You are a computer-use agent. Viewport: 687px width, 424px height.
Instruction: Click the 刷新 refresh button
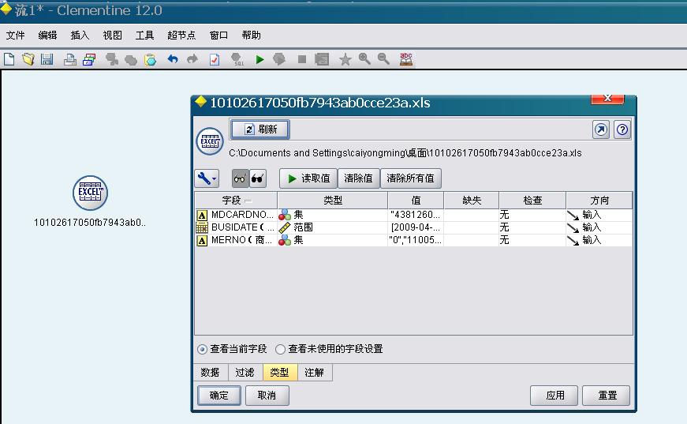click(x=259, y=129)
